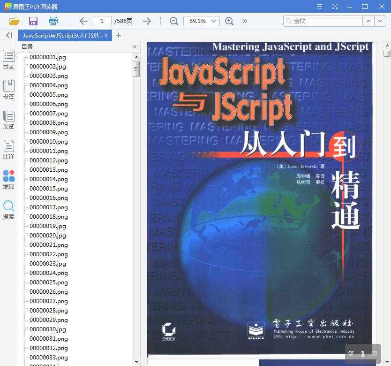The height and width of the screenshot is (366, 391).
Task: Select 00000021.png in the contents tree
Action: pyautogui.click(x=49, y=245)
